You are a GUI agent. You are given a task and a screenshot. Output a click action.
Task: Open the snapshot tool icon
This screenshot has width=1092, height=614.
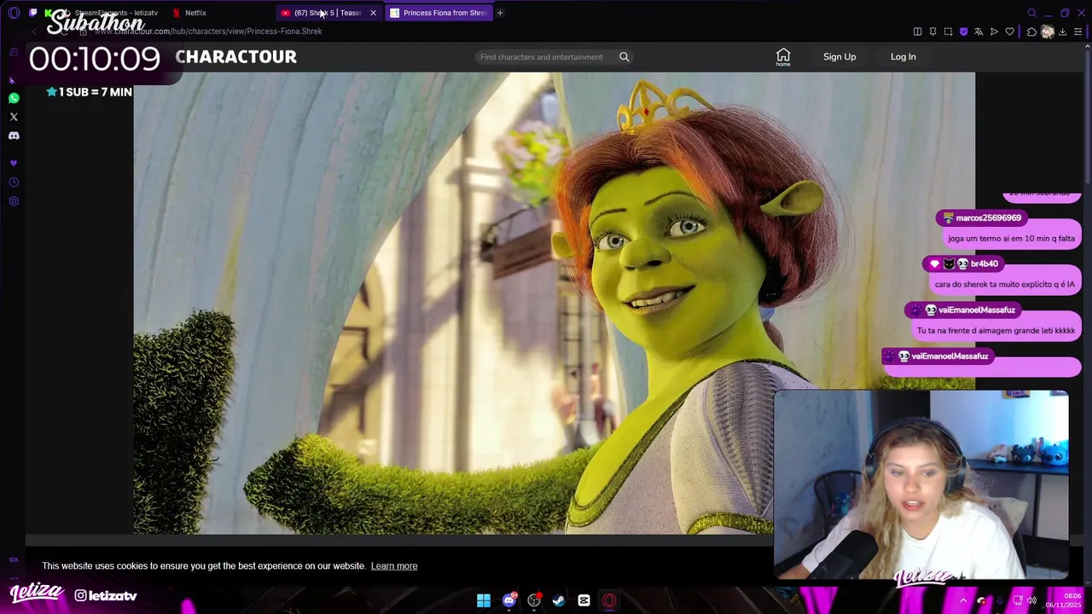pyautogui.click(x=948, y=32)
